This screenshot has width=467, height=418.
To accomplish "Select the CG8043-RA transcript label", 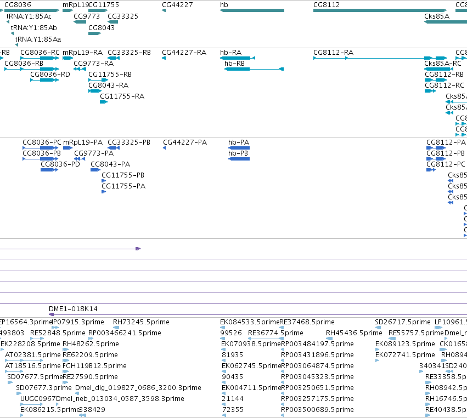I will click(109, 85).
